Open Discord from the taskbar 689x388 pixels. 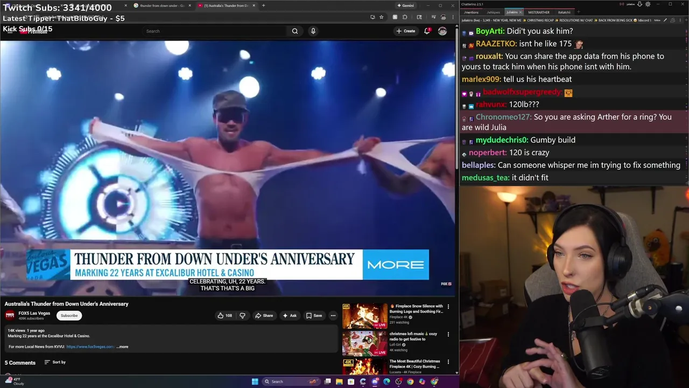[375, 382]
